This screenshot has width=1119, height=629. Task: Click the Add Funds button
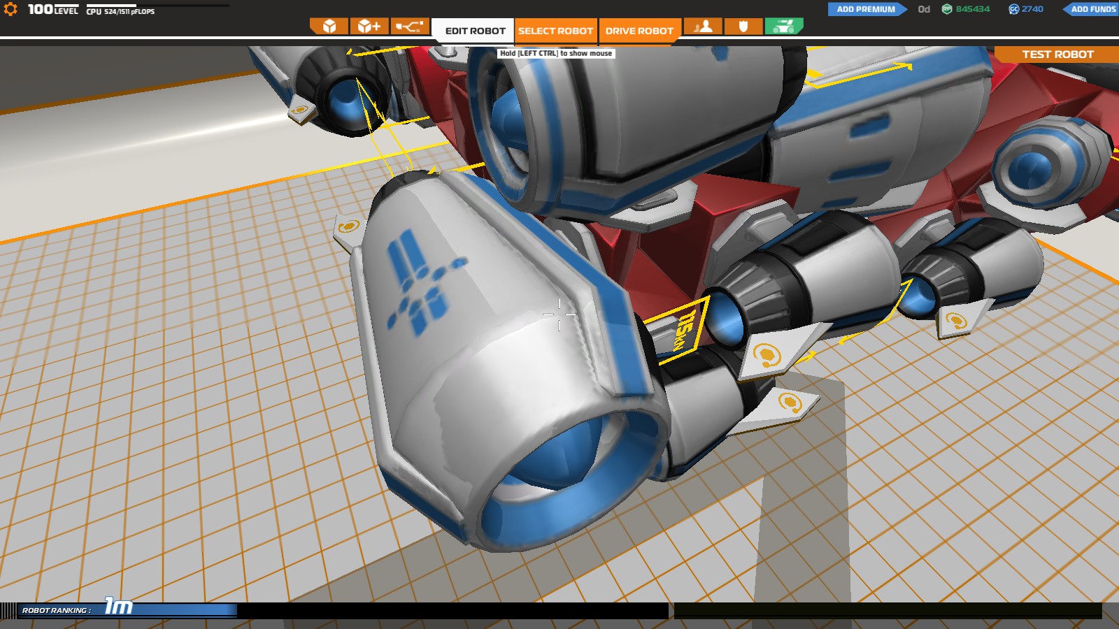tap(1091, 9)
